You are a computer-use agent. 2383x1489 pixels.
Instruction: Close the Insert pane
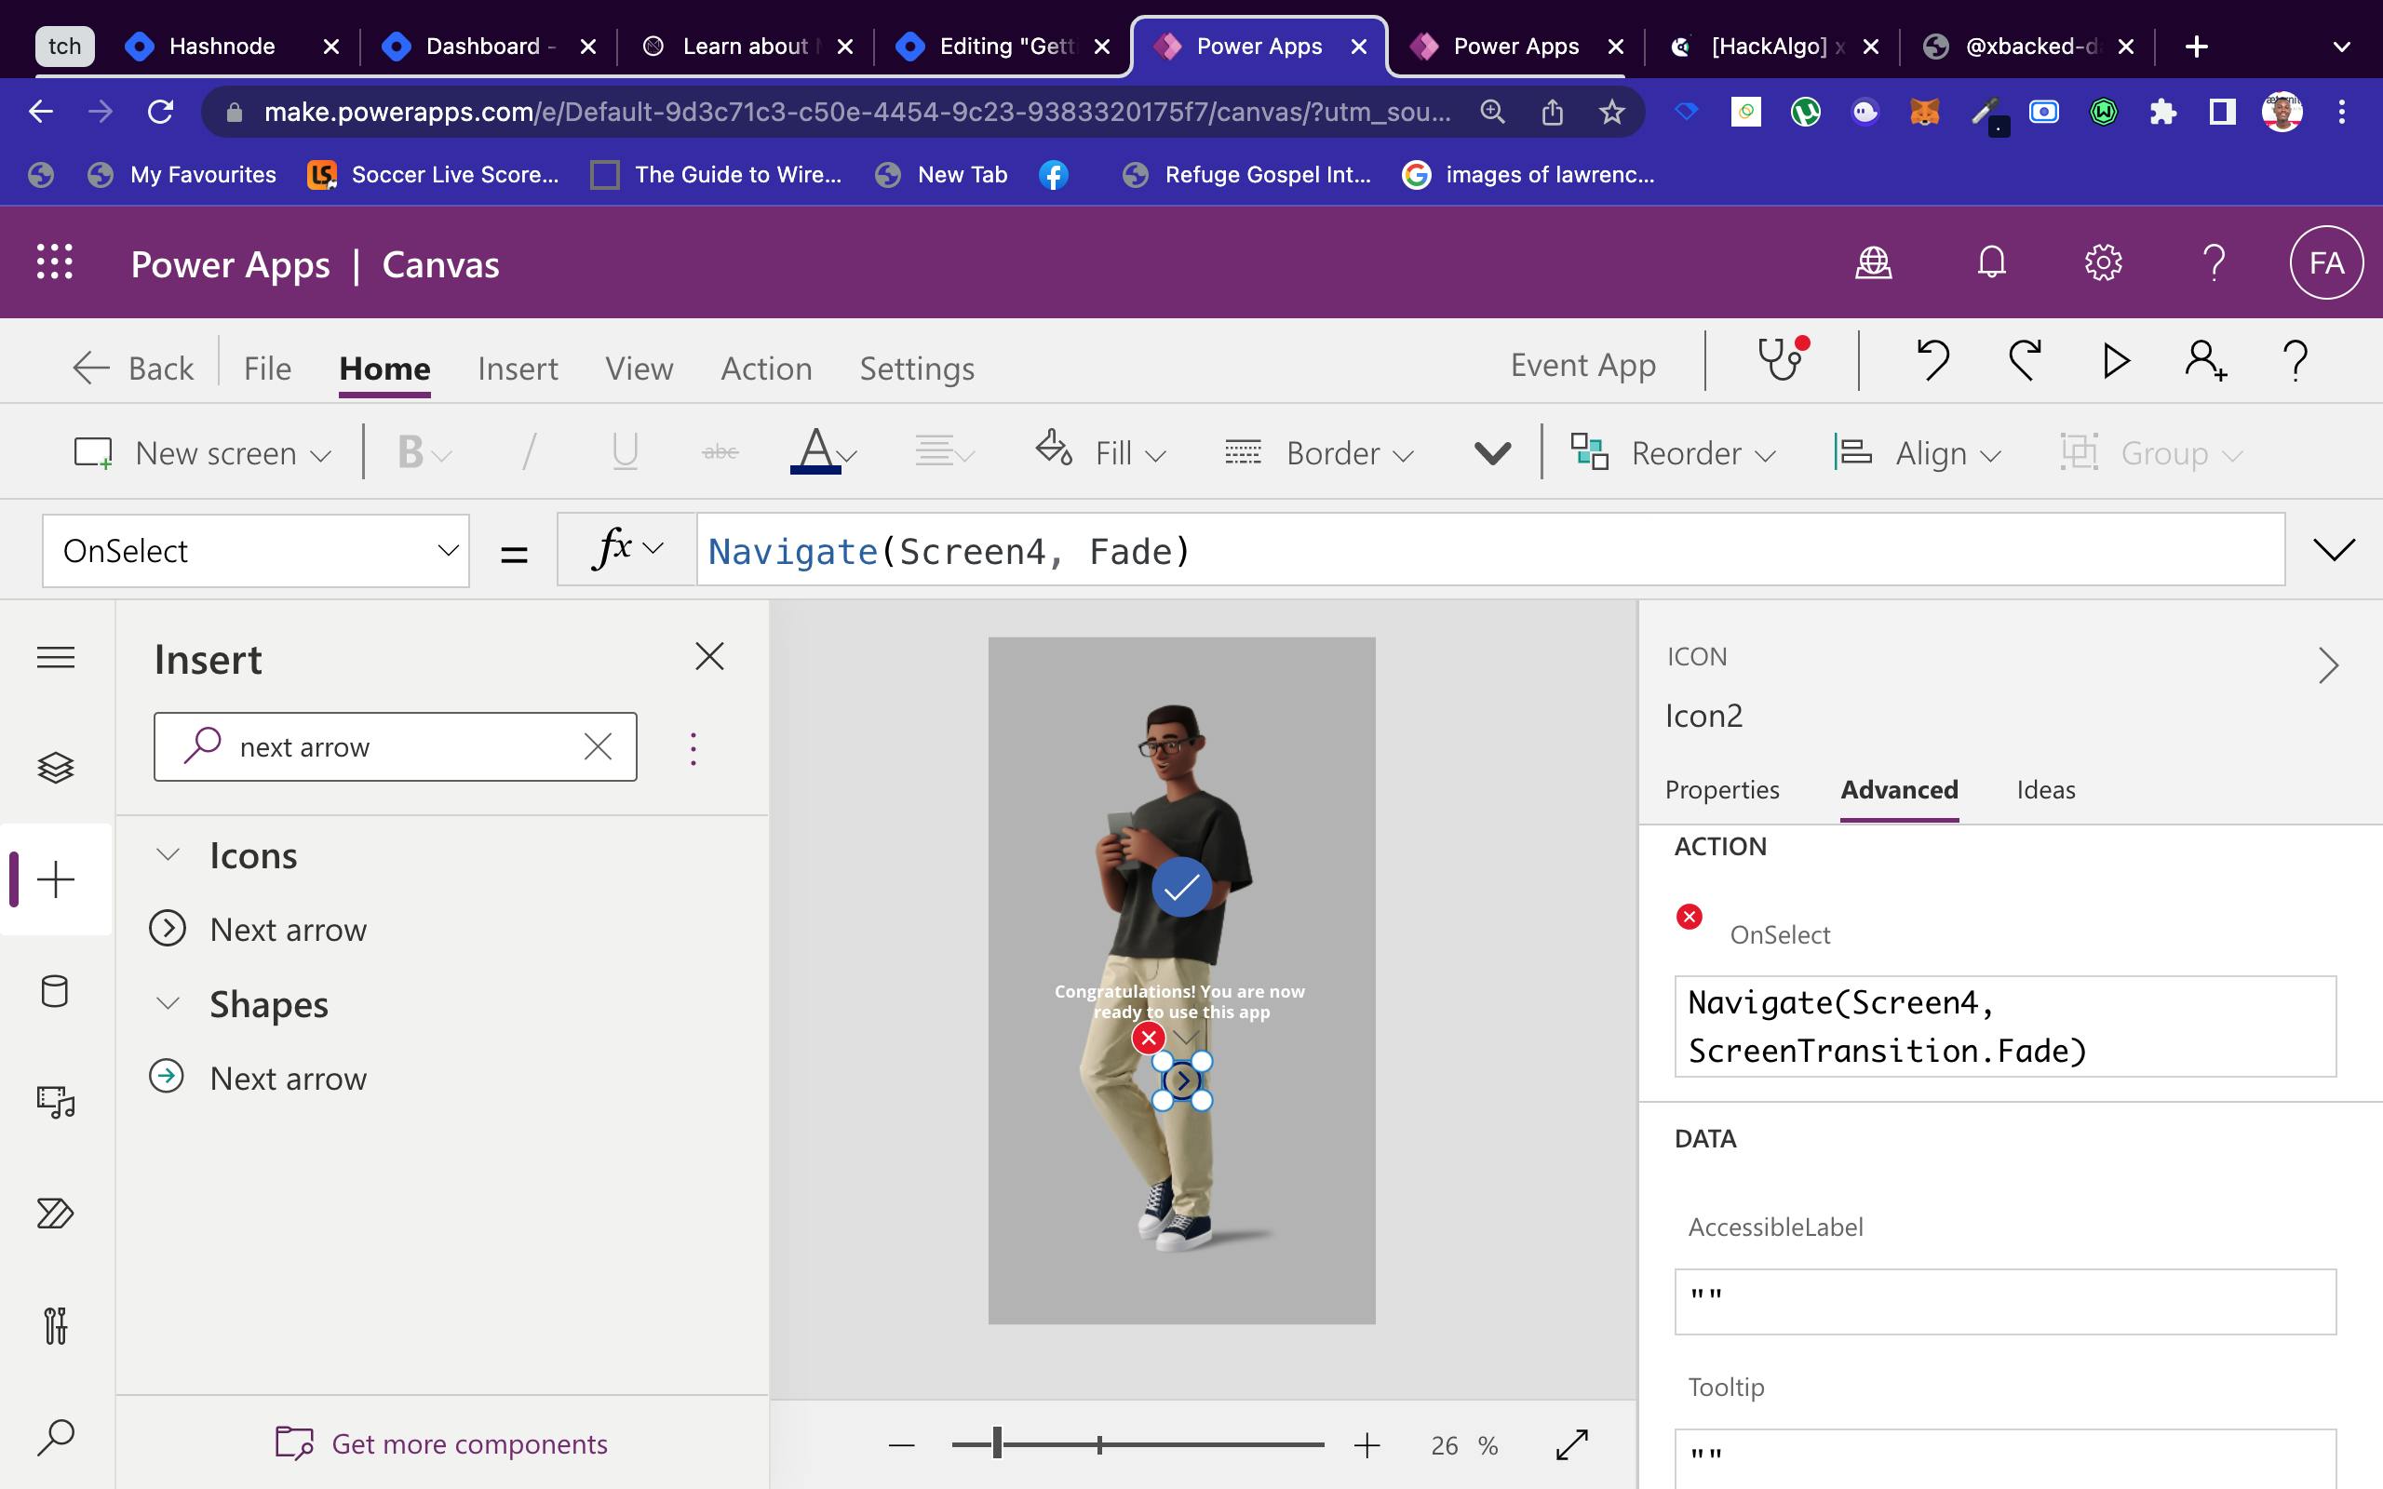point(709,656)
